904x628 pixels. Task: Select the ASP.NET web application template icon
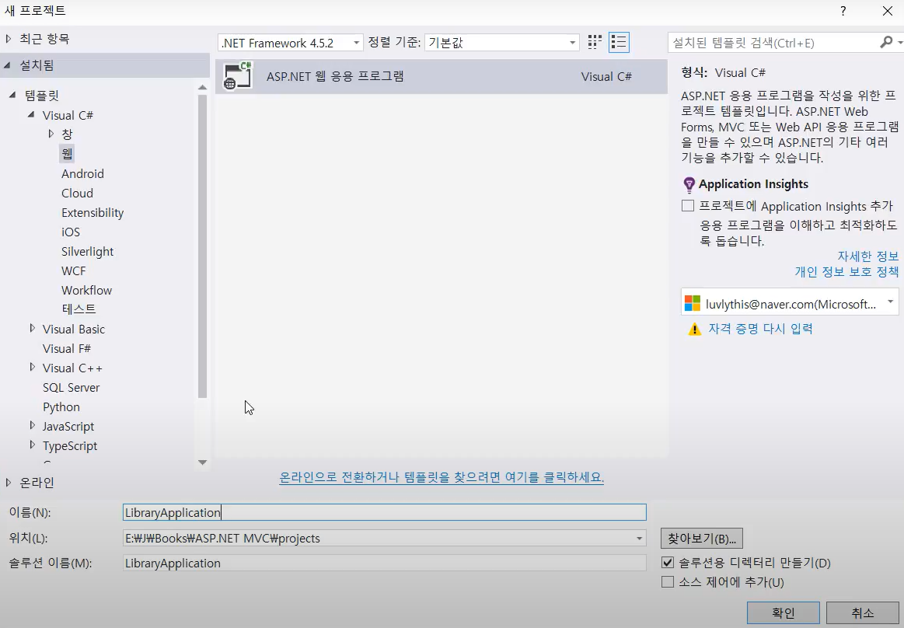click(x=238, y=75)
